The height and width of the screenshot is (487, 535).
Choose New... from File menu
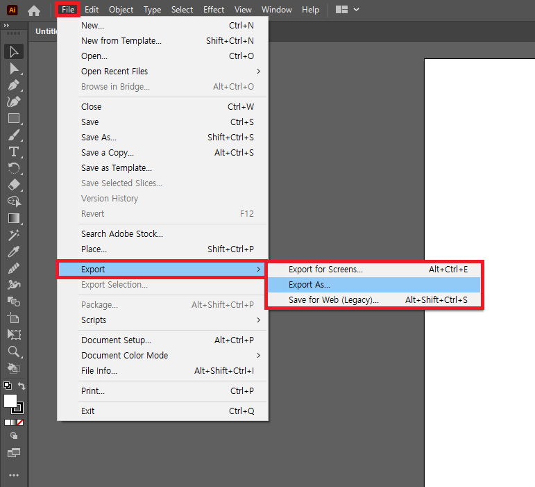162,26
